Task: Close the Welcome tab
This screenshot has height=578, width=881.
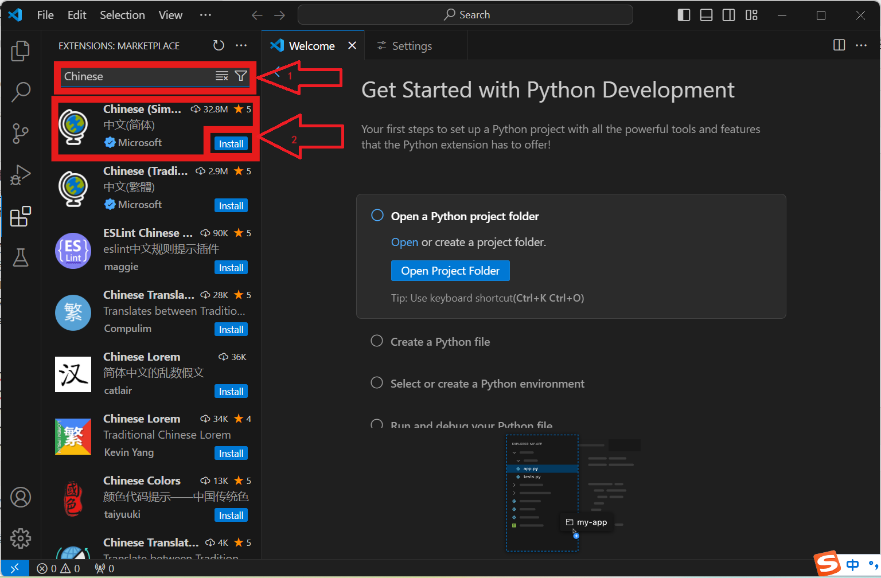Action: (x=352, y=45)
